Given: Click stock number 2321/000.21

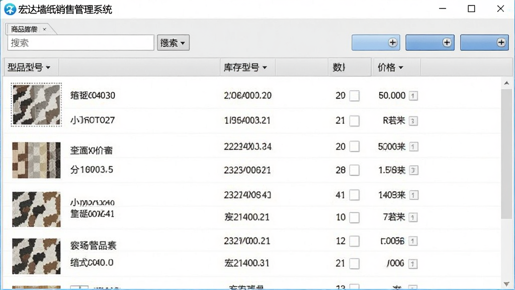Looking at the screenshot, I should tap(247, 241).
